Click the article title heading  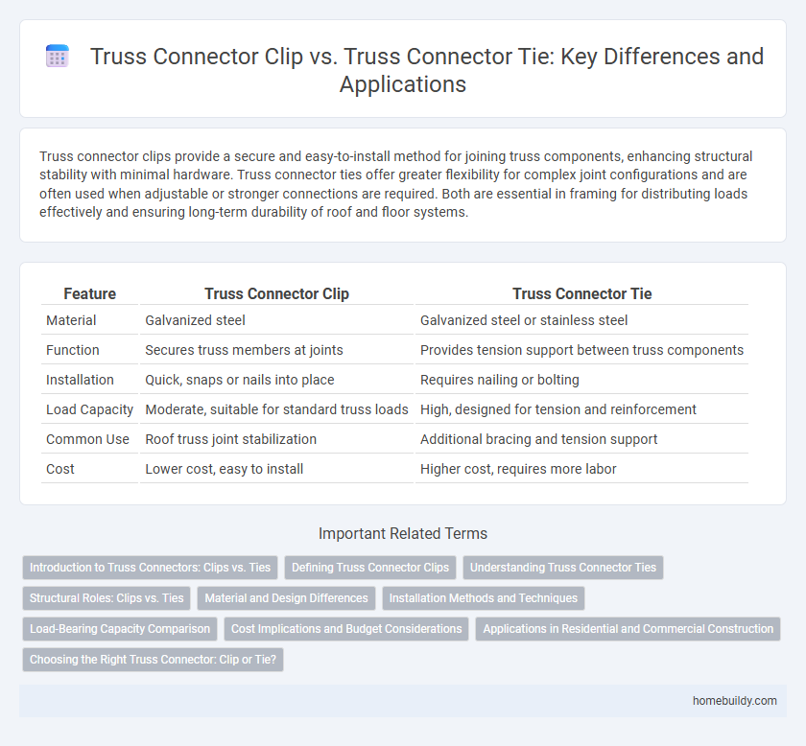tap(427, 70)
